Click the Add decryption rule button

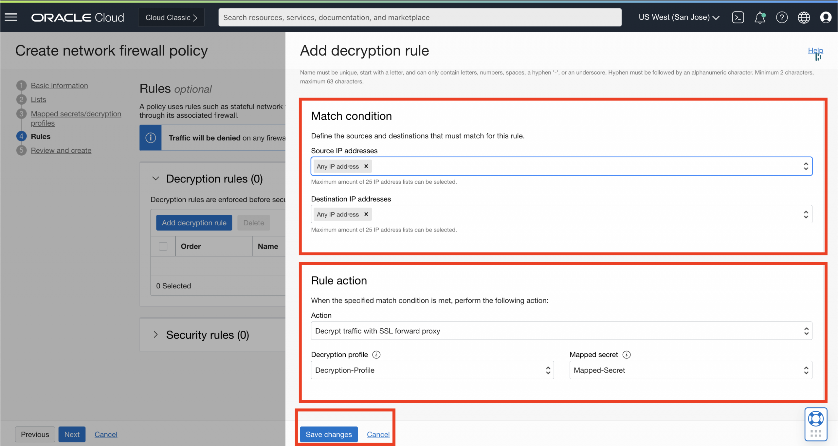click(194, 223)
